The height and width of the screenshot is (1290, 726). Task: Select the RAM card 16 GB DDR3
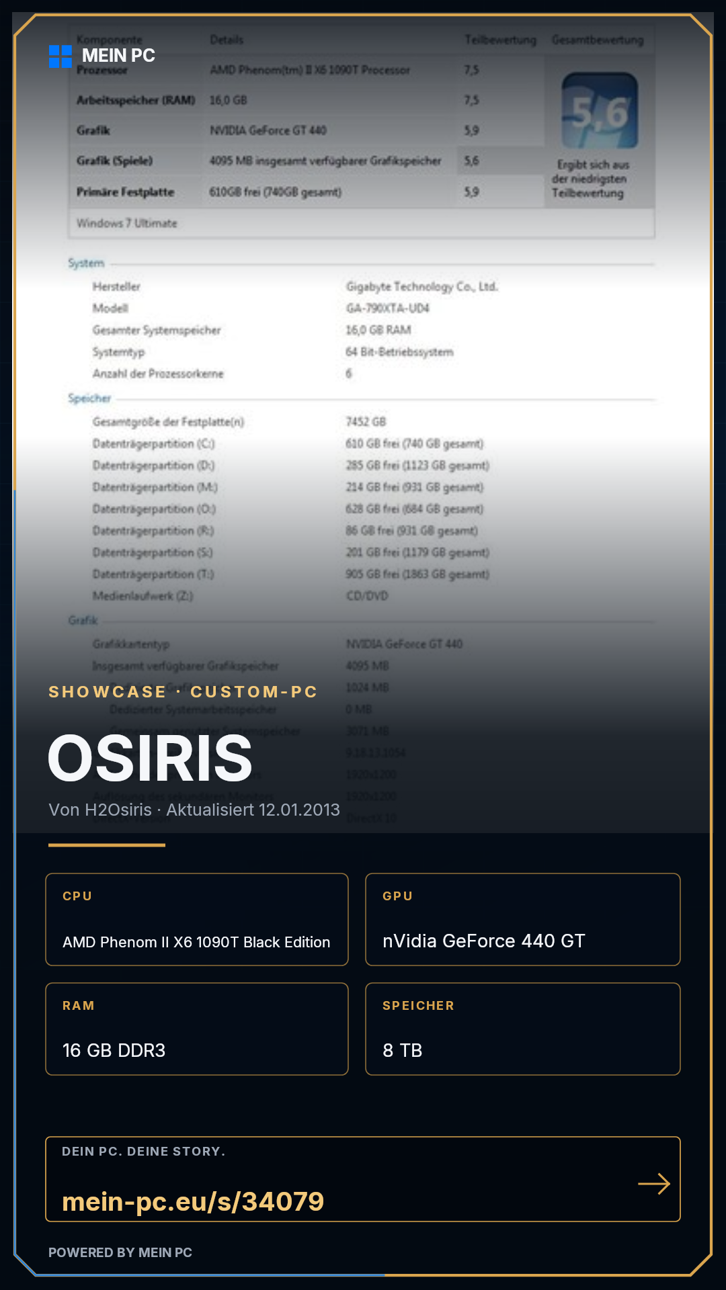pyautogui.click(x=197, y=1029)
